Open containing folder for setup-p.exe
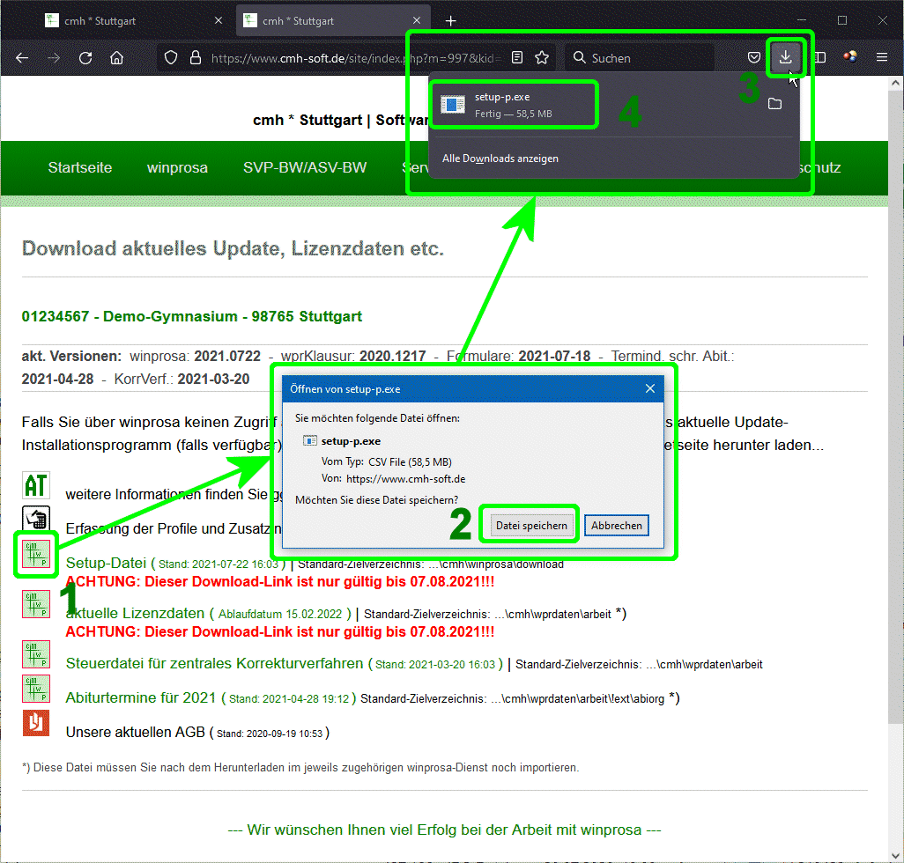This screenshot has height=863, width=904. pyautogui.click(x=774, y=105)
